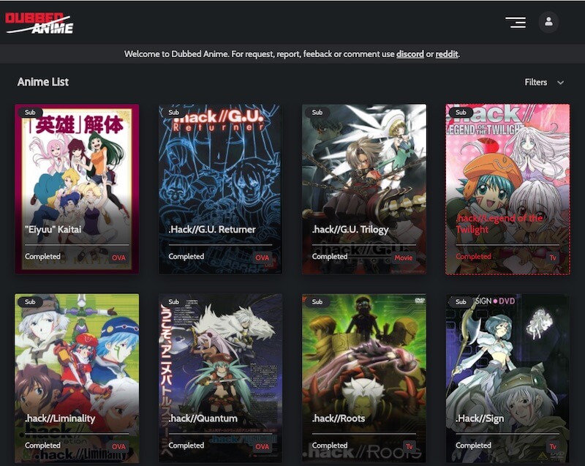Click the Filters chevron arrow
This screenshot has width=585, height=466.
point(560,83)
